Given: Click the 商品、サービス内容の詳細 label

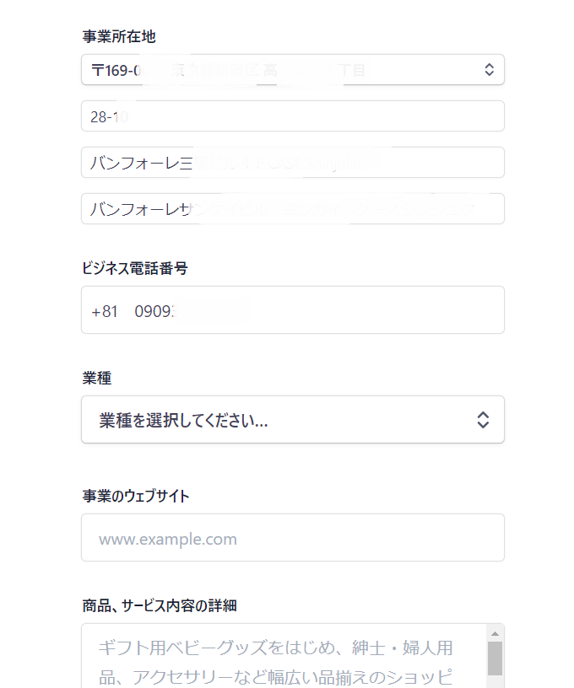Looking at the screenshot, I should click(160, 605).
